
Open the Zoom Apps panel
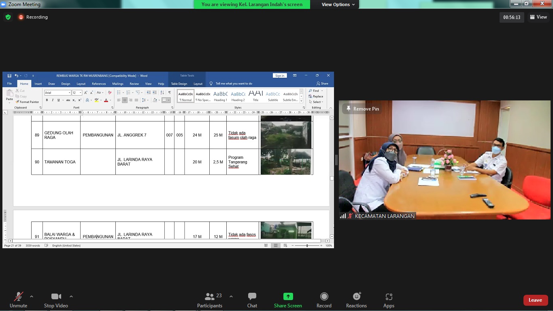(389, 300)
